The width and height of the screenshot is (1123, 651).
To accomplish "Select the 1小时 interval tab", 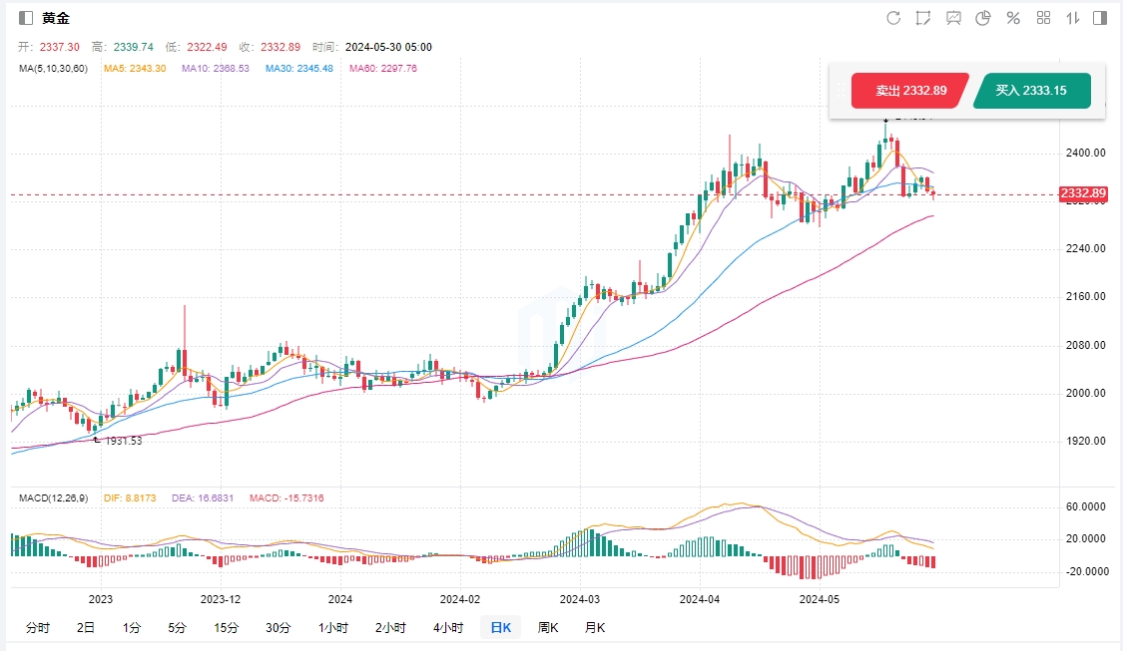I will [333, 627].
